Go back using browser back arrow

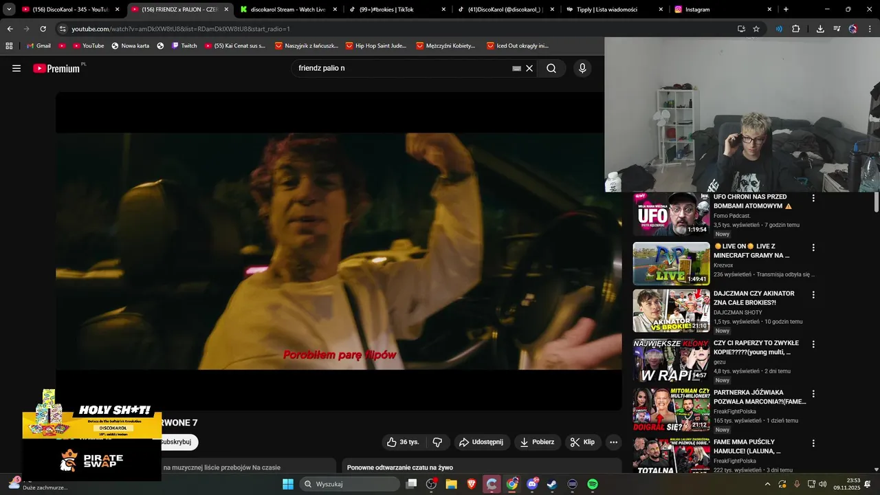click(10, 29)
